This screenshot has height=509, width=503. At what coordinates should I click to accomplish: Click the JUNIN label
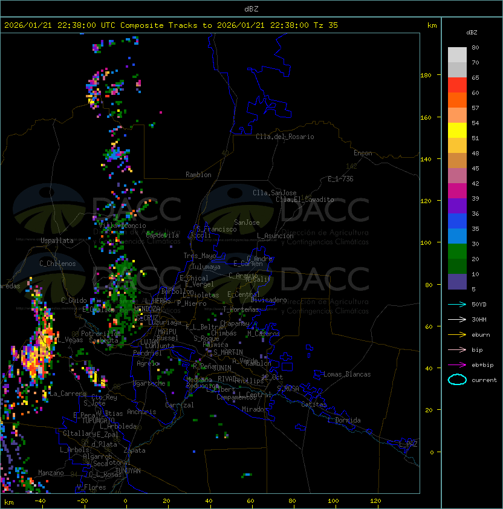(x=222, y=368)
